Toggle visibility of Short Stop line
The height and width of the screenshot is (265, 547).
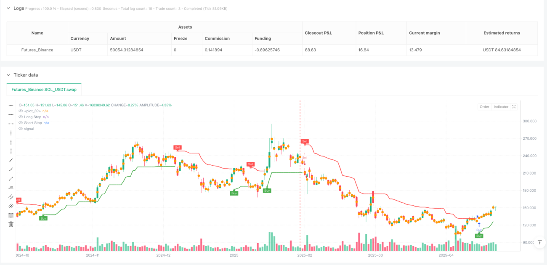[x=21, y=122]
